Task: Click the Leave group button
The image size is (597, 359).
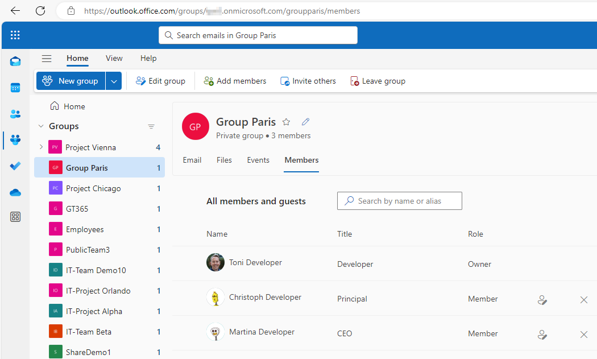Action: (378, 81)
